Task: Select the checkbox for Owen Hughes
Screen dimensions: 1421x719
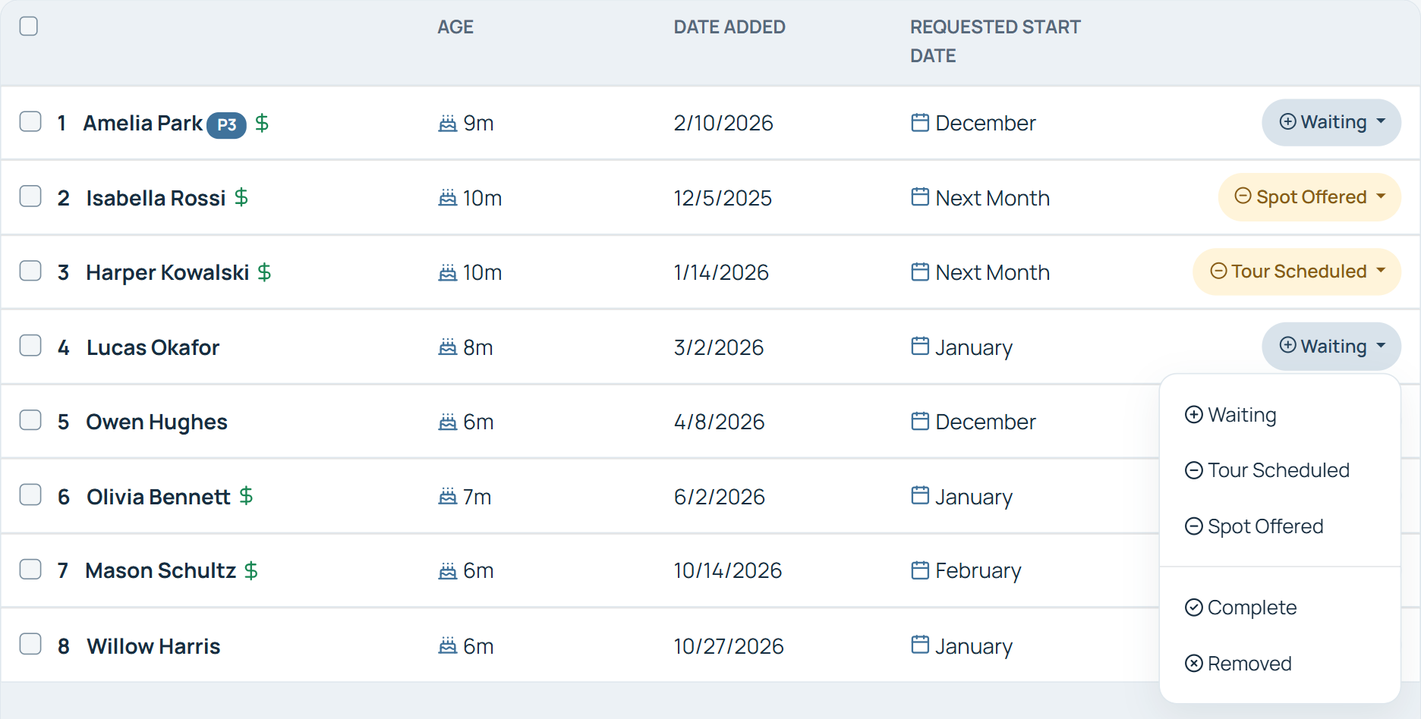Action: click(x=30, y=419)
